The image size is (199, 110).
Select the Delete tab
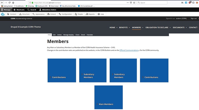pos(59,35)
